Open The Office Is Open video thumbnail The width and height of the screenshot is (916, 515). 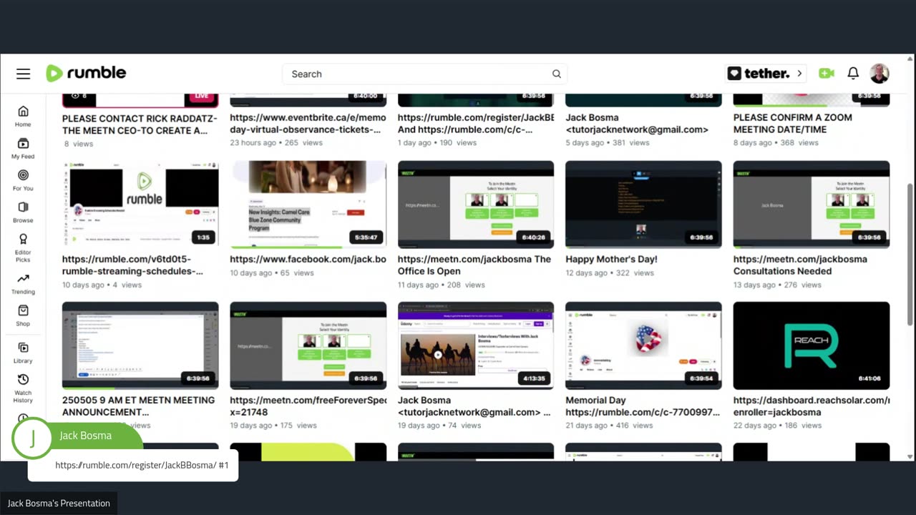[x=476, y=204]
